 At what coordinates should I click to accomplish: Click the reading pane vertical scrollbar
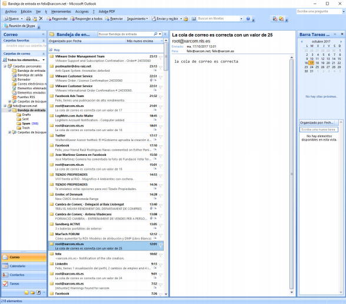point(292,174)
